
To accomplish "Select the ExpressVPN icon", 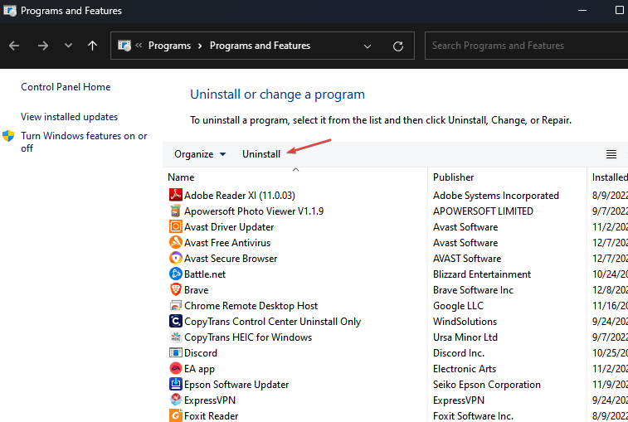I will click(175, 400).
